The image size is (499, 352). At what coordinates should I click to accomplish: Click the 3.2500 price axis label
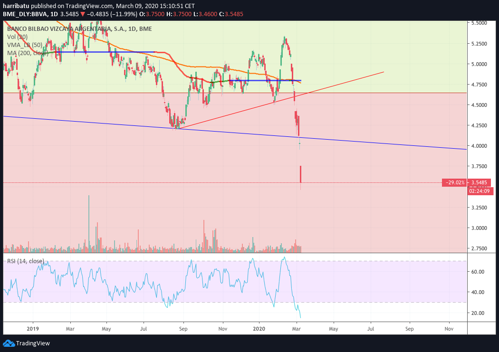(x=479, y=207)
